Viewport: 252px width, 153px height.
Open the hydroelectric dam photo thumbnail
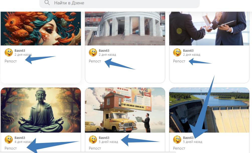point(209,110)
